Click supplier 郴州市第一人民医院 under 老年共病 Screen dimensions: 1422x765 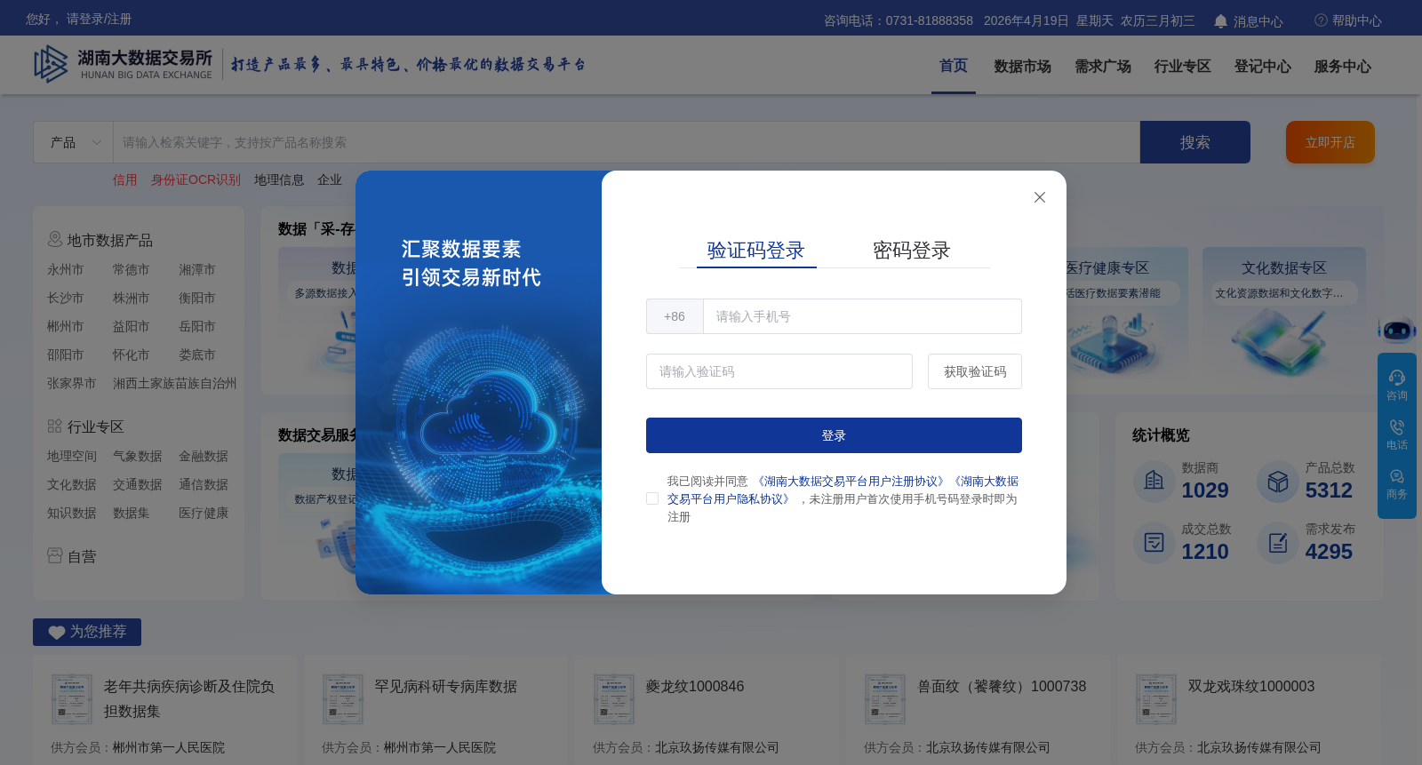click(169, 747)
